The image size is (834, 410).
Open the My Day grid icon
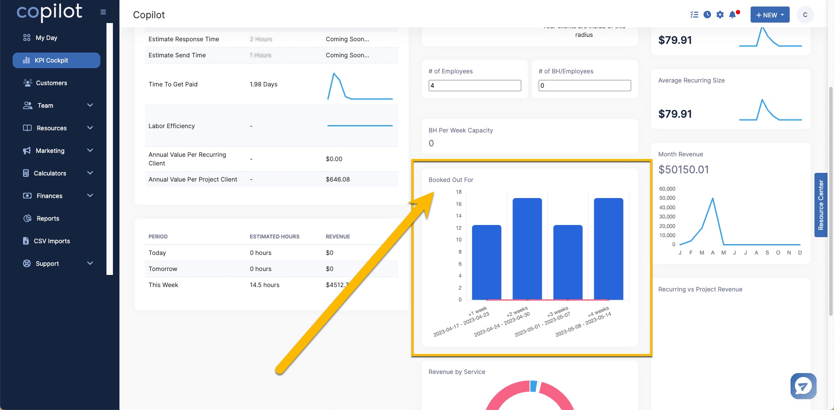pos(27,38)
